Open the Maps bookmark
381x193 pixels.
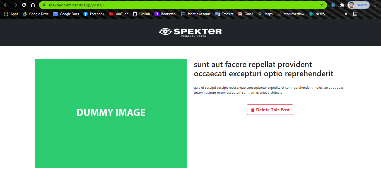point(265,14)
